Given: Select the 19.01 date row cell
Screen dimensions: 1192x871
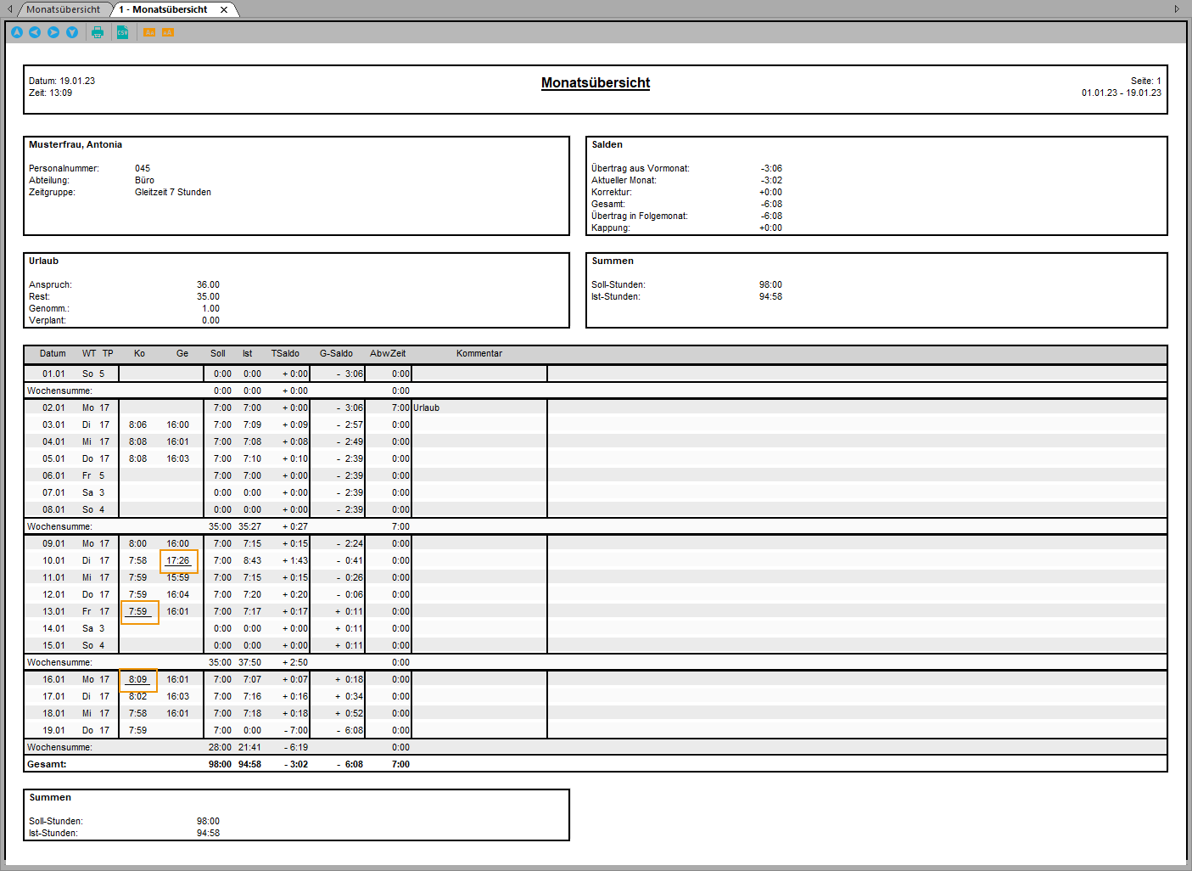Looking at the screenshot, I should click(53, 730).
